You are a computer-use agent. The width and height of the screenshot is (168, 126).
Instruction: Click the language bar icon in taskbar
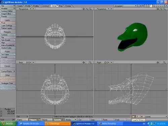[144, 124]
